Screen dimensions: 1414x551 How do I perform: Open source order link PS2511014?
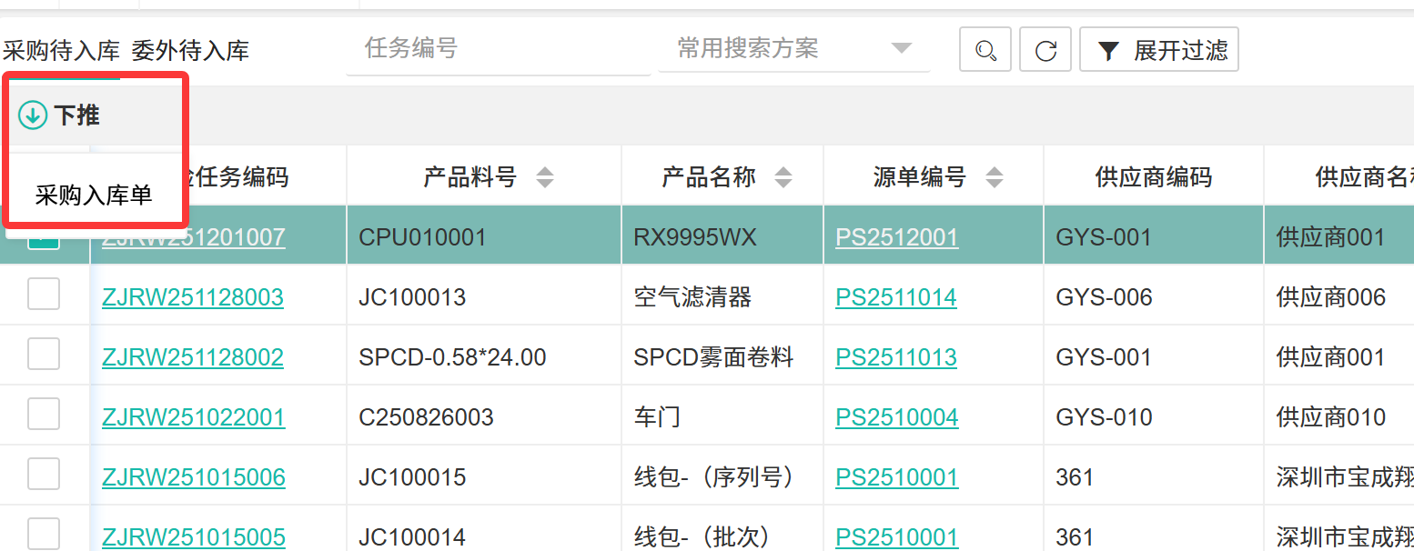896,297
